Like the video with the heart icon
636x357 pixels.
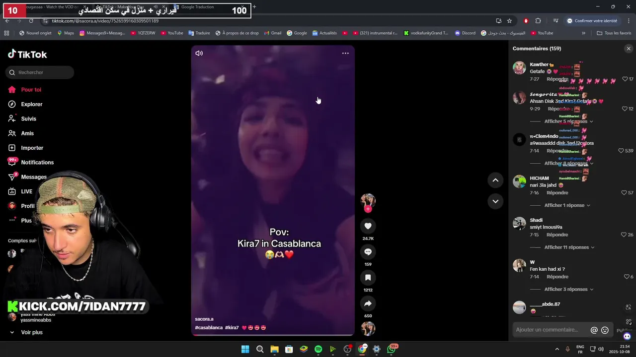[368, 226]
